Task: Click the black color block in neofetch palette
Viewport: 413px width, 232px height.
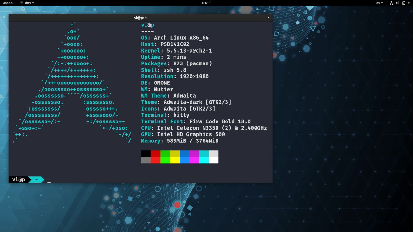Action: pos(146,154)
